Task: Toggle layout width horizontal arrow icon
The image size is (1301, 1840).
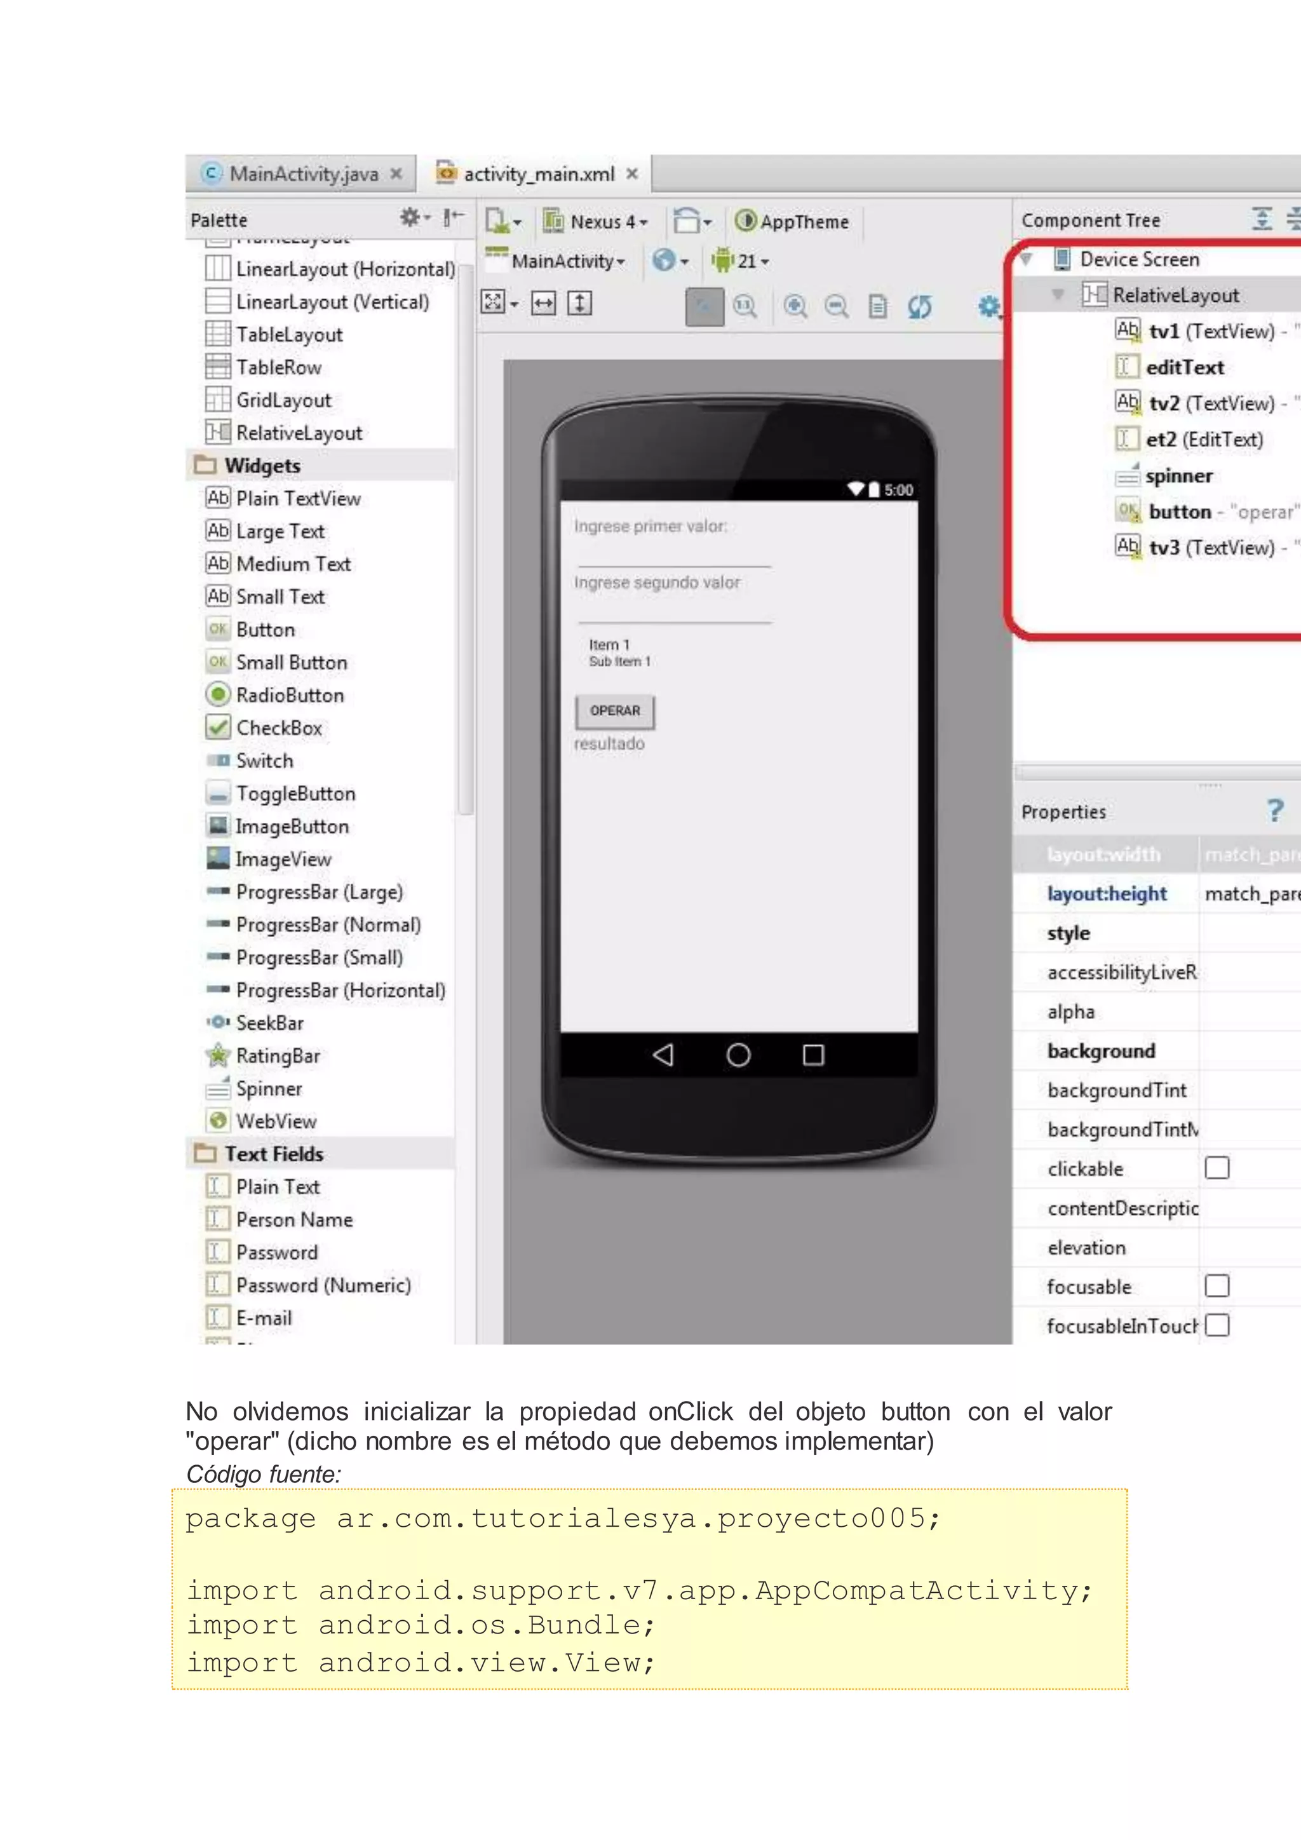Action: [543, 303]
